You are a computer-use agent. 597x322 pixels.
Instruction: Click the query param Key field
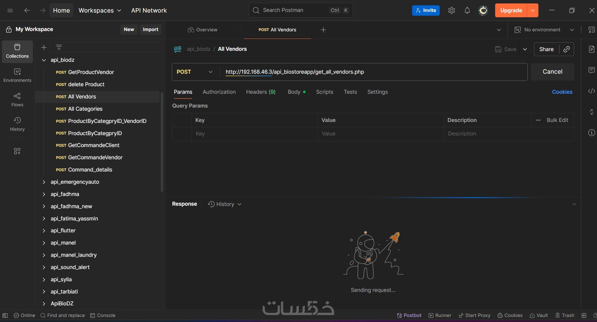point(254,134)
